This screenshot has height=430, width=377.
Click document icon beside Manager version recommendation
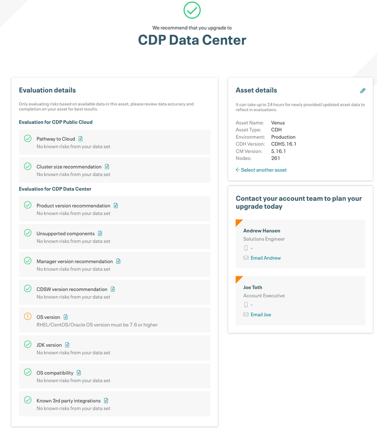coord(118,261)
